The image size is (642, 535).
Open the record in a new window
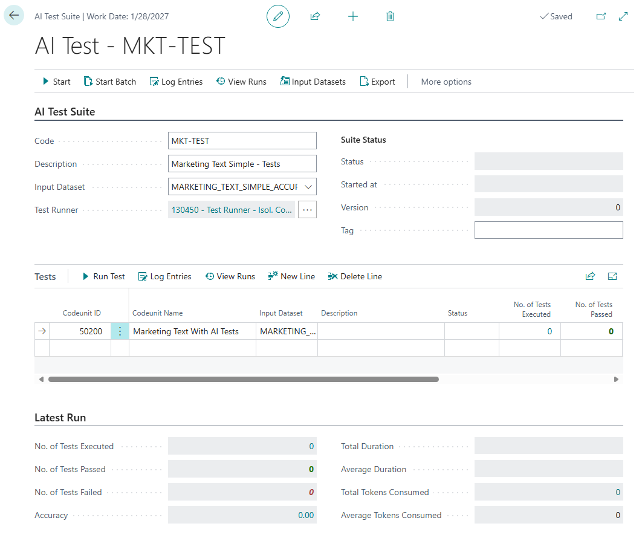click(601, 16)
